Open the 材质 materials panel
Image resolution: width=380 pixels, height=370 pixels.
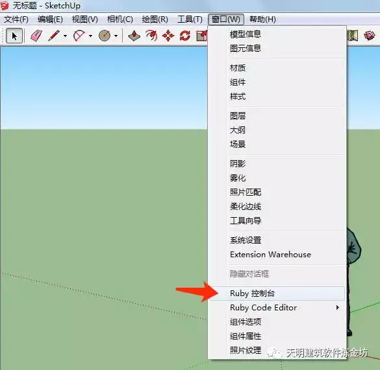pos(277,68)
